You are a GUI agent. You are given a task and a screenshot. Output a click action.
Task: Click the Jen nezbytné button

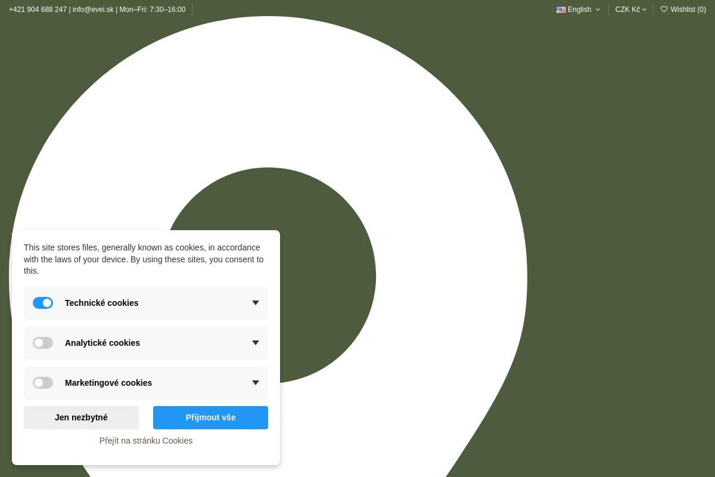(x=81, y=417)
